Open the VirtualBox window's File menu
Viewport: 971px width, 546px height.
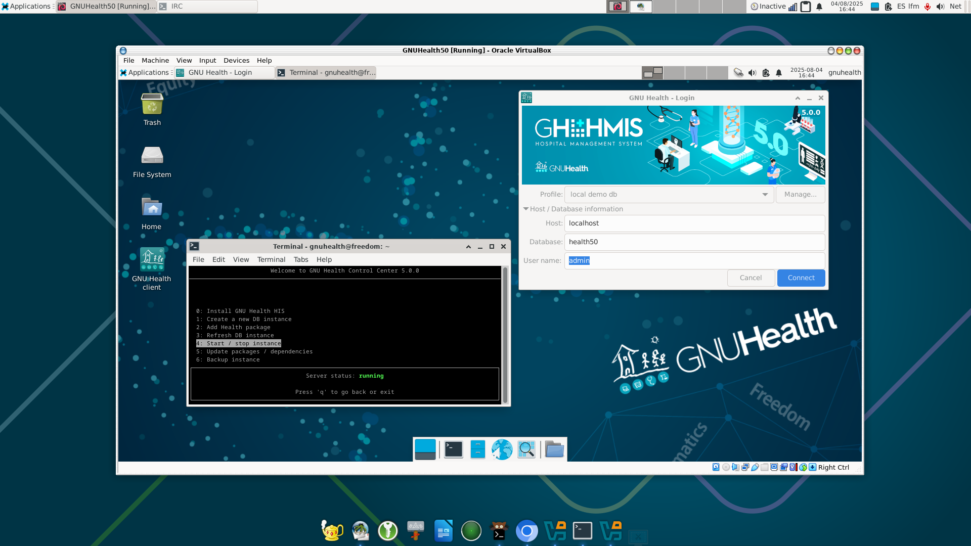pos(129,60)
